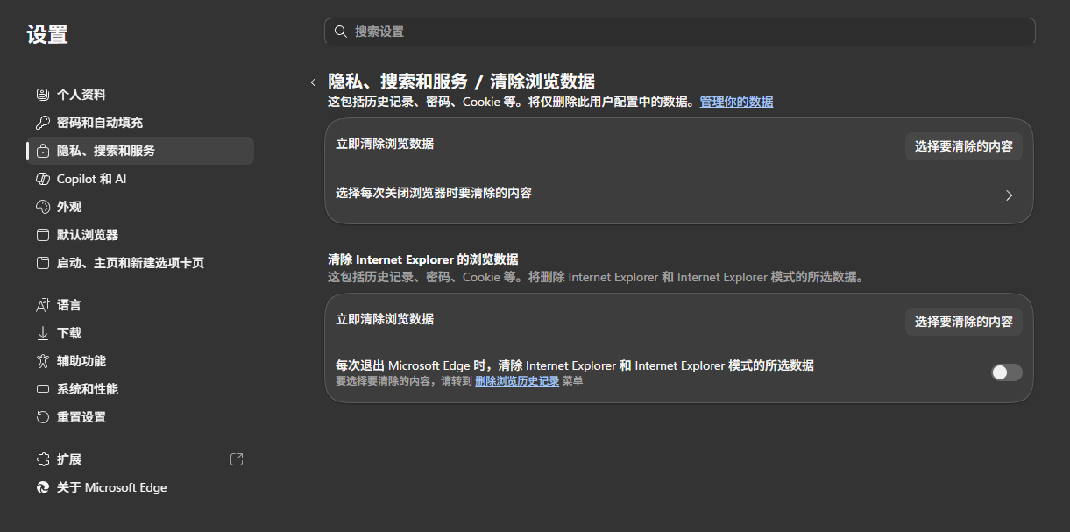
Task: Open the 语言 settings page
Action: [x=140, y=305]
